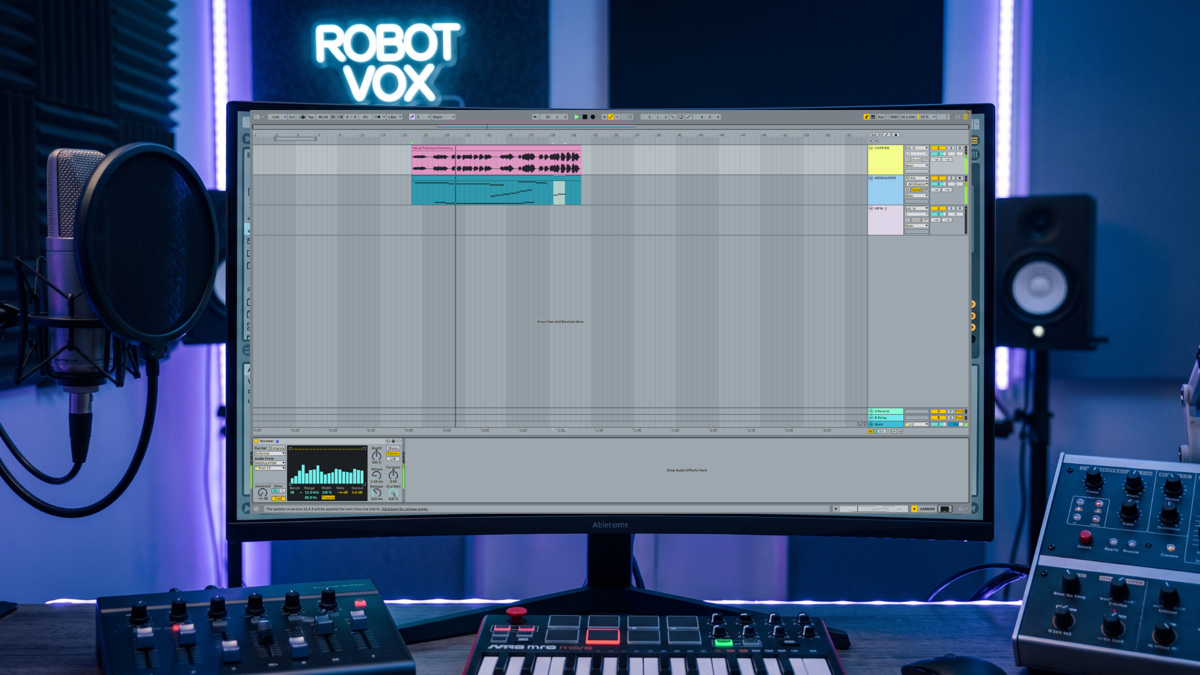Image resolution: width=1200 pixels, height=675 pixels.
Task: Enable the Vocoder Enhance button
Action: (x=277, y=448)
